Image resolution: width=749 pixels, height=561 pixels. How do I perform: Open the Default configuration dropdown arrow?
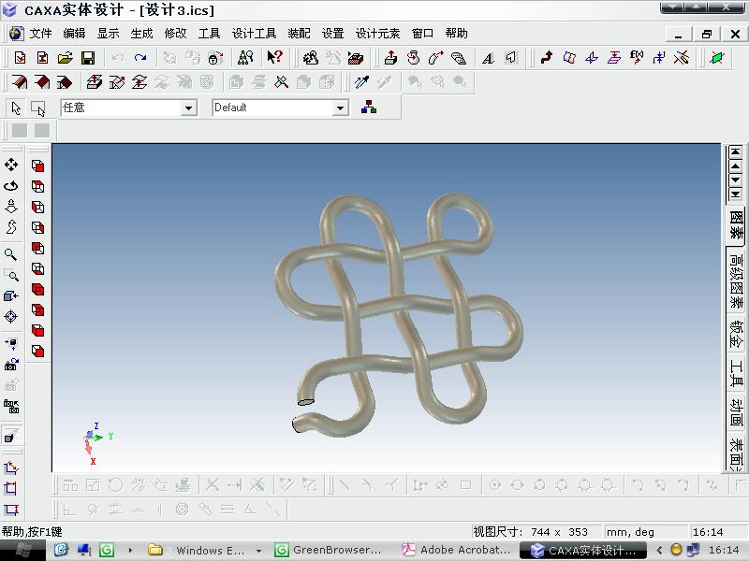(340, 108)
